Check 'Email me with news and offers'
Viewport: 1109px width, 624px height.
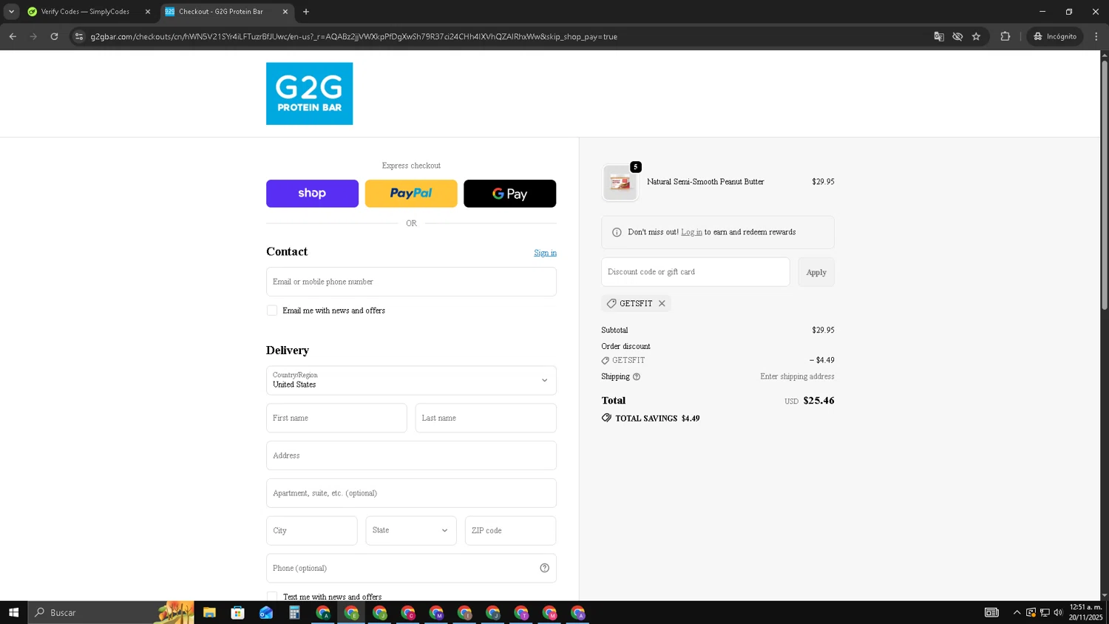[272, 311]
